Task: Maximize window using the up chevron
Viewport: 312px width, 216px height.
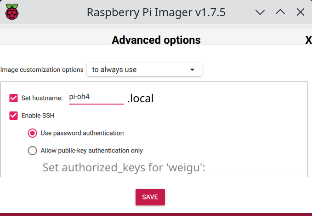Action: pos(280,12)
